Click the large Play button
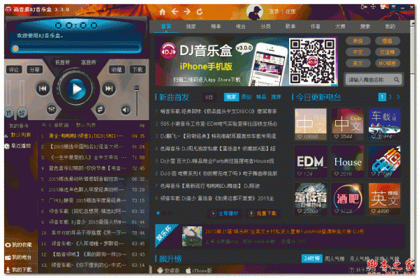The image size is (419, 278). pos(75,89)
